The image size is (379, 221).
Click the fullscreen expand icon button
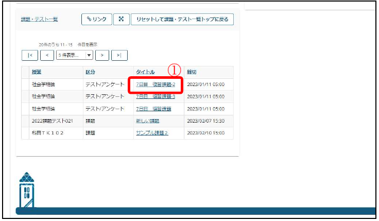tap(121, 20)
